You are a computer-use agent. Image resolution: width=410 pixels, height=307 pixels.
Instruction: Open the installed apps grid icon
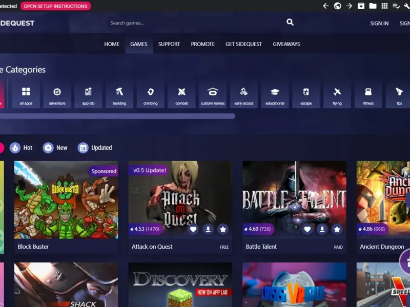click(384, 6)
